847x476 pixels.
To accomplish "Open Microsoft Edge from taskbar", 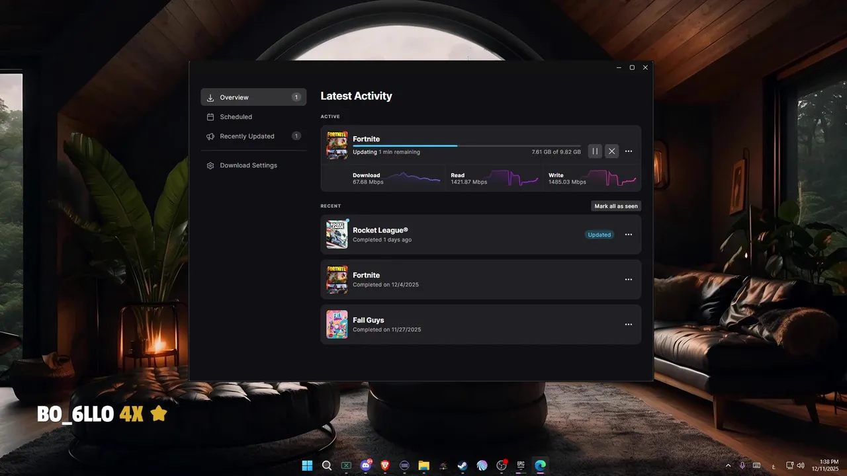I will (540, 465).
